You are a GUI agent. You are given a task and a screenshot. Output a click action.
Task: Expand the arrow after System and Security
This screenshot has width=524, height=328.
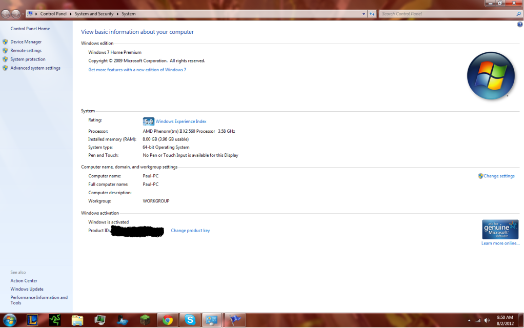coord(117,14)
